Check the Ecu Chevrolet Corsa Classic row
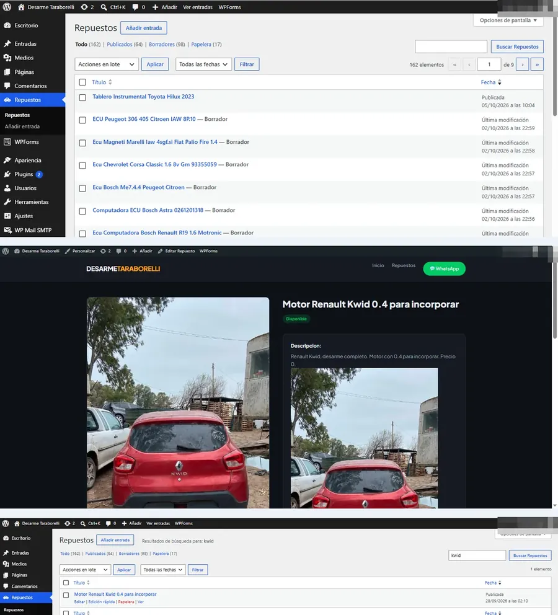Screen dimensions: 558x615 82,166
